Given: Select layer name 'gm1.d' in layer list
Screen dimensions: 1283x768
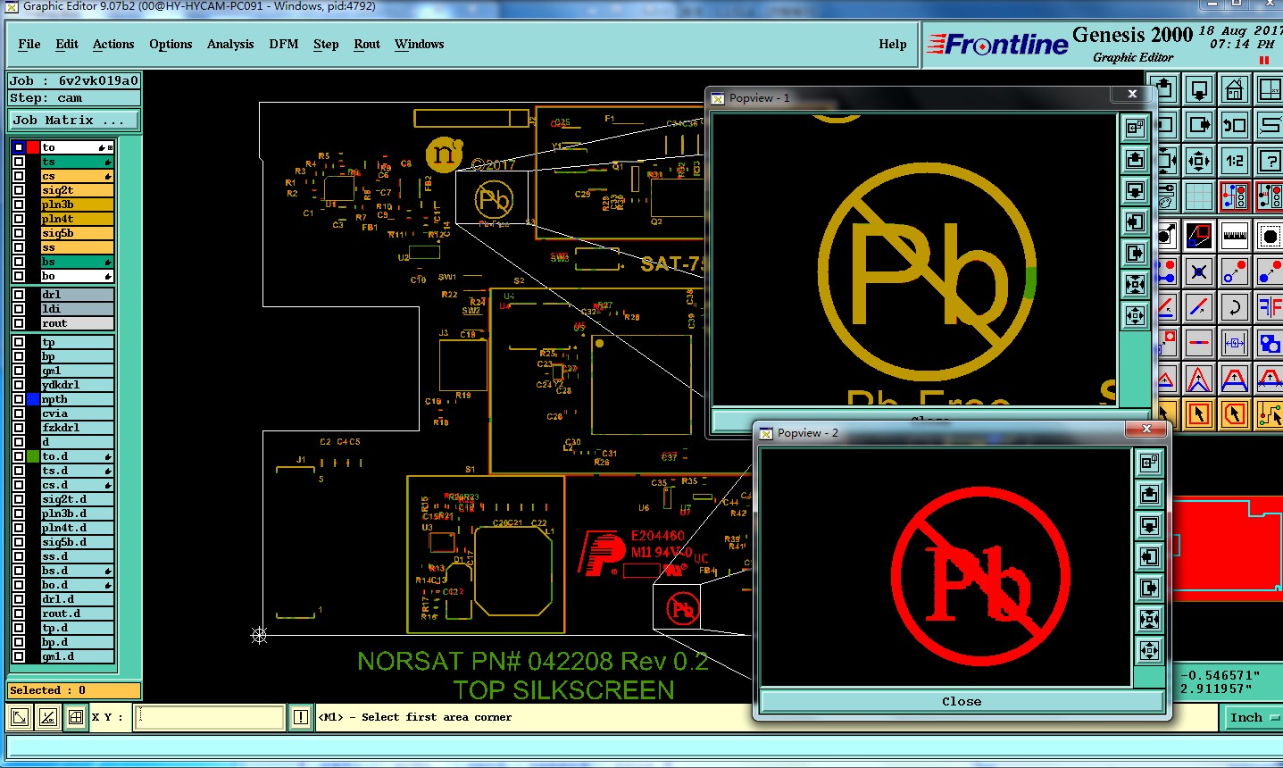Looking at the screenshot, I should 77,656.
